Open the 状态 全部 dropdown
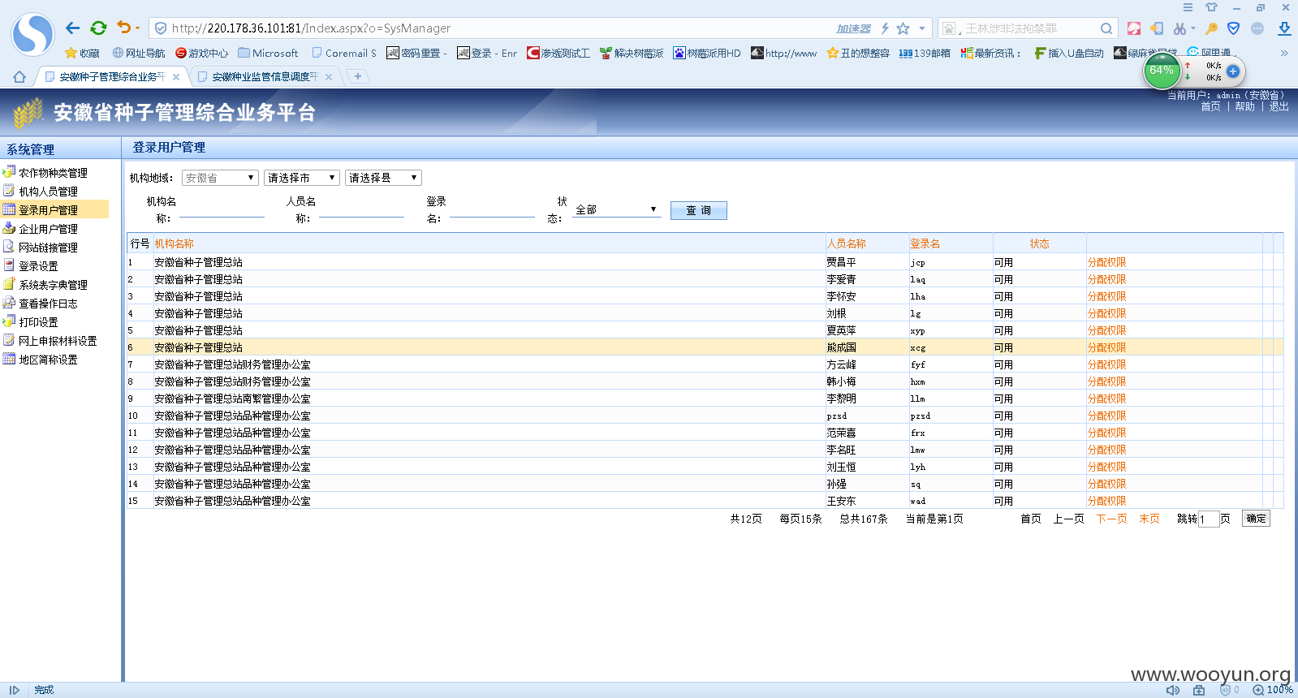Viewport: 1298px width, 698px height. (616, 209)
